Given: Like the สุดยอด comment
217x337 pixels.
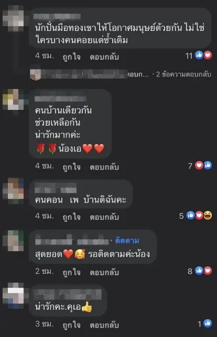Looking at the screenshot, I should click(71, 272).
